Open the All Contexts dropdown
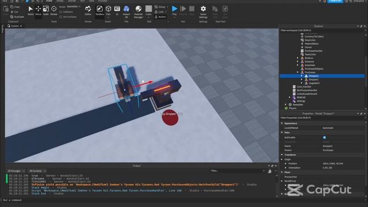This screenshot has height=207, width=368. pyautogui.click(x=37, y=171)
